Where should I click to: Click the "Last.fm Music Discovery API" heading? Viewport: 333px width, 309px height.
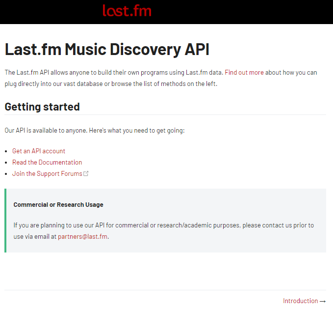(107, 50)
